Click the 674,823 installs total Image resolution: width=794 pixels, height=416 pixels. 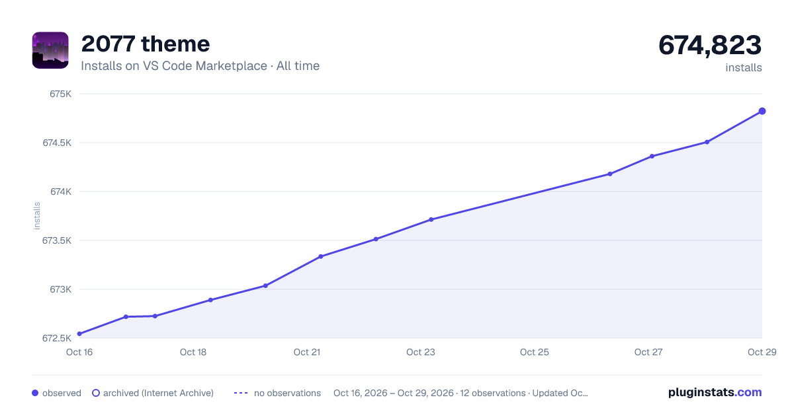pyautogui.click(x=710, y=46)
